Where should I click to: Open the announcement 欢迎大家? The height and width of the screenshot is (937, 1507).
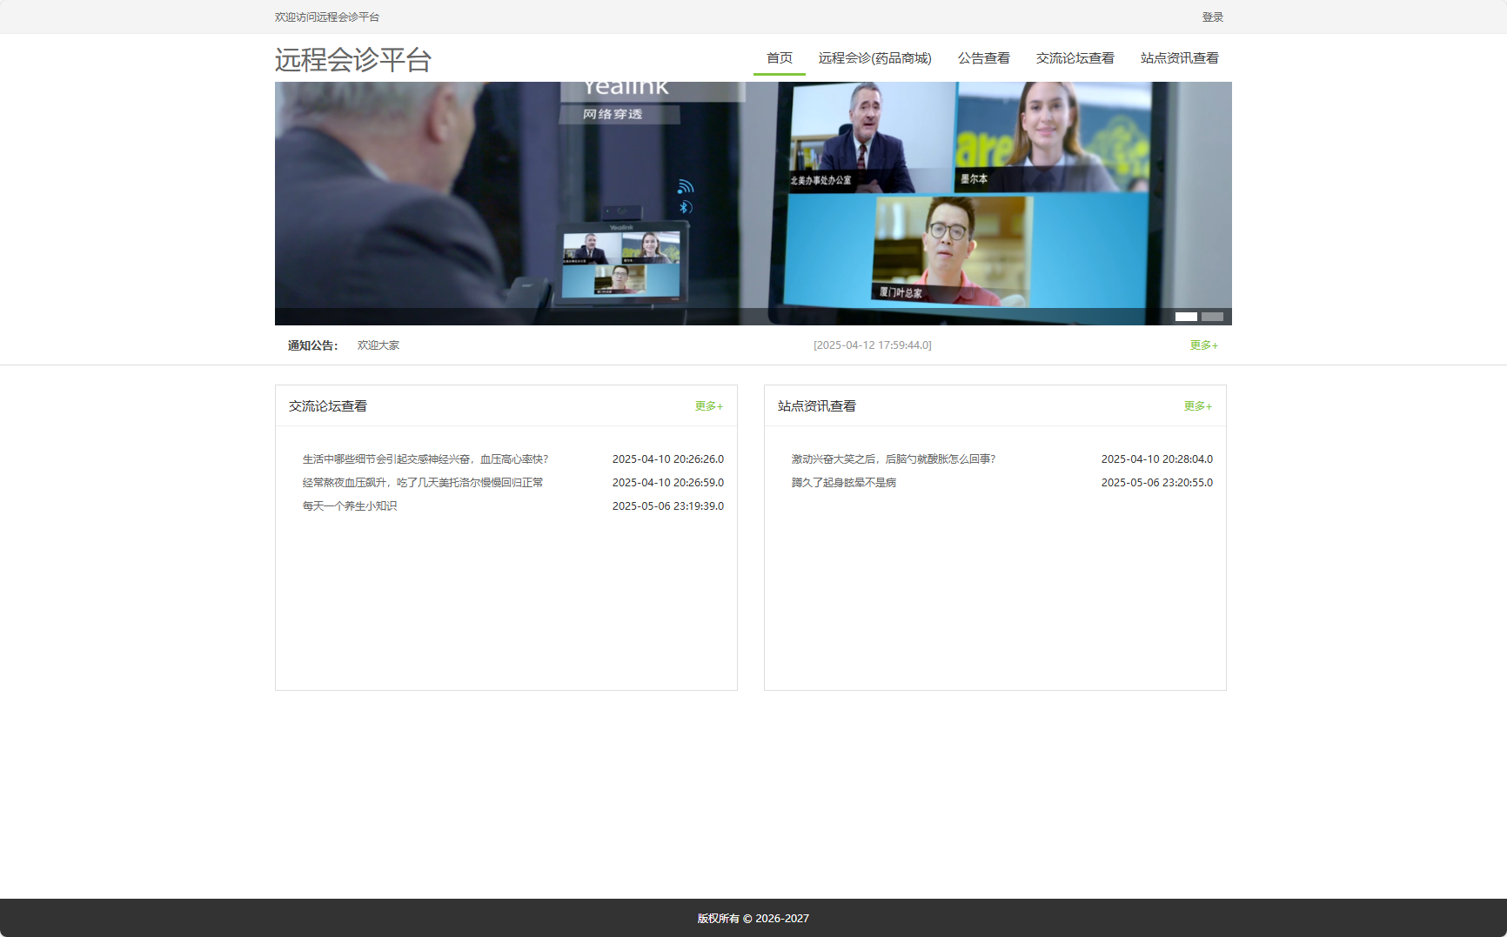(x=378, y=345)
